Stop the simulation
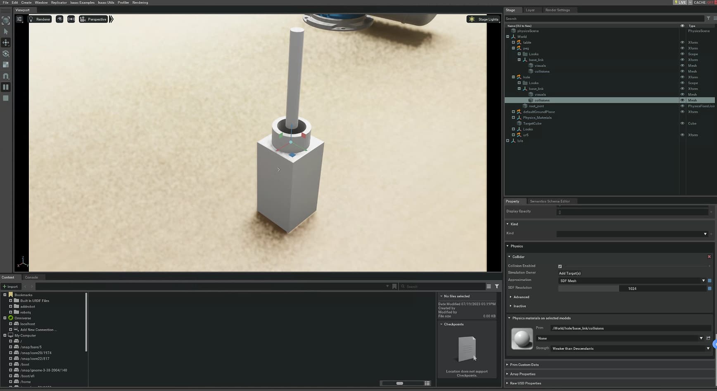This screenshot has width=717, height=391. pos(6,98)
